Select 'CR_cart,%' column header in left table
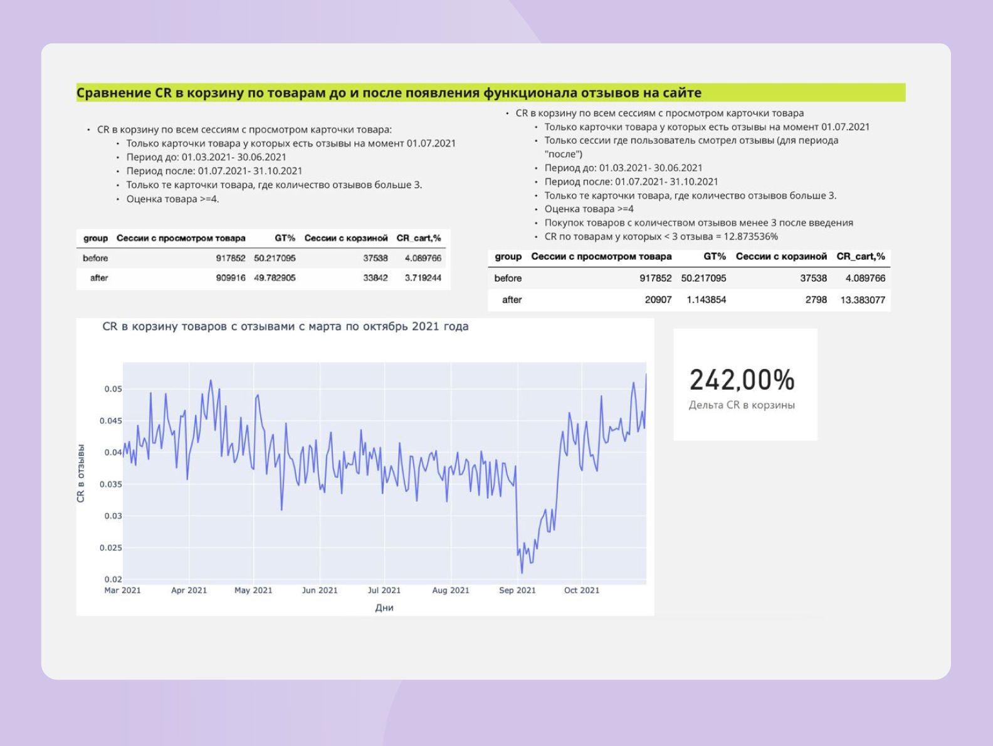Viewport: 993px width, 746px height. (x=418, y=238)
